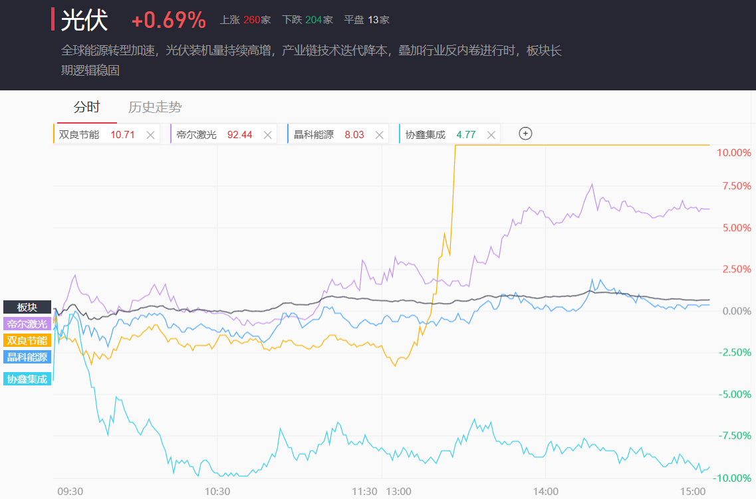This screenshot has width=756, height=499.
Task: Toggle the orange 双良节能 legend label
Action: (x=27, y=340)
